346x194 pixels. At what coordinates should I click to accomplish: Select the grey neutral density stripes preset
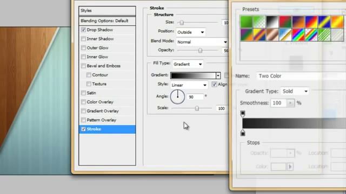click(337, 34)
